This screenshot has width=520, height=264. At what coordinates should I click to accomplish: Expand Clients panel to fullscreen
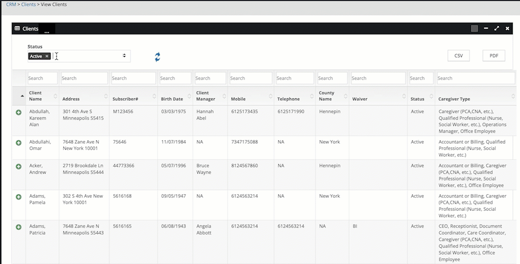pos(497,28)
